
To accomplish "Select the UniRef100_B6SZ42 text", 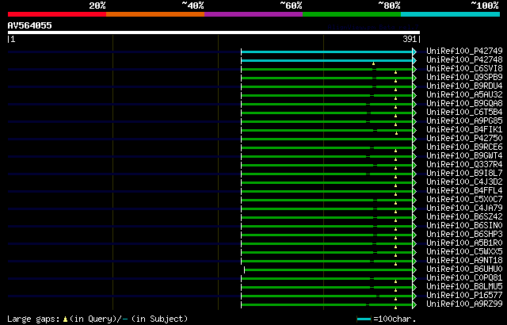I will 464,217.
